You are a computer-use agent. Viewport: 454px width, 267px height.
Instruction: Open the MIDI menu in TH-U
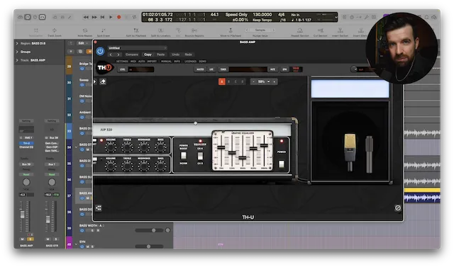coord(133,61)
